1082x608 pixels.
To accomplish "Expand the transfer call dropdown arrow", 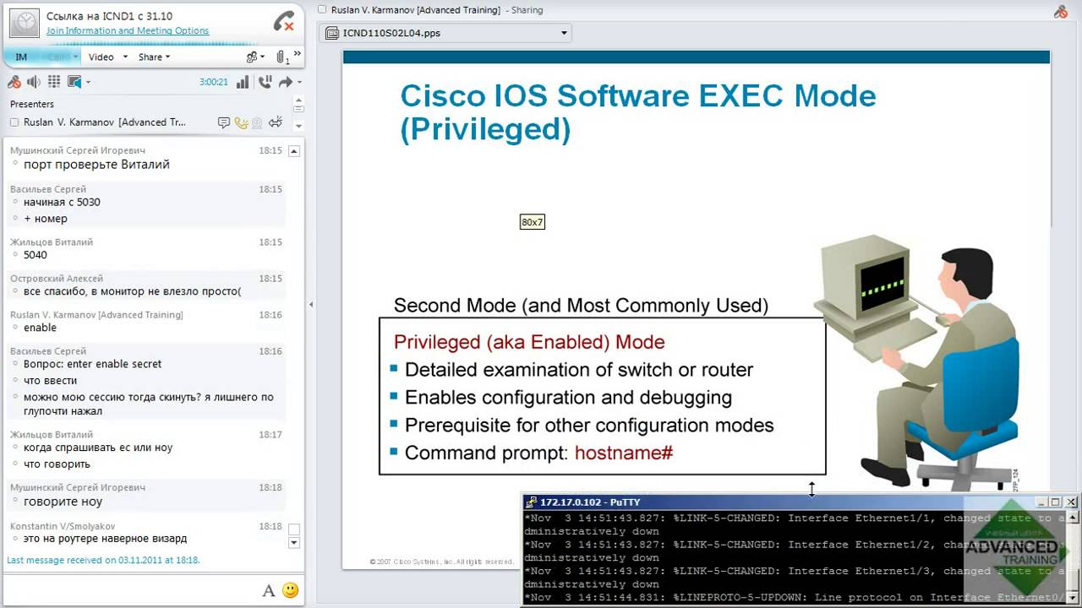I will 299,83.
